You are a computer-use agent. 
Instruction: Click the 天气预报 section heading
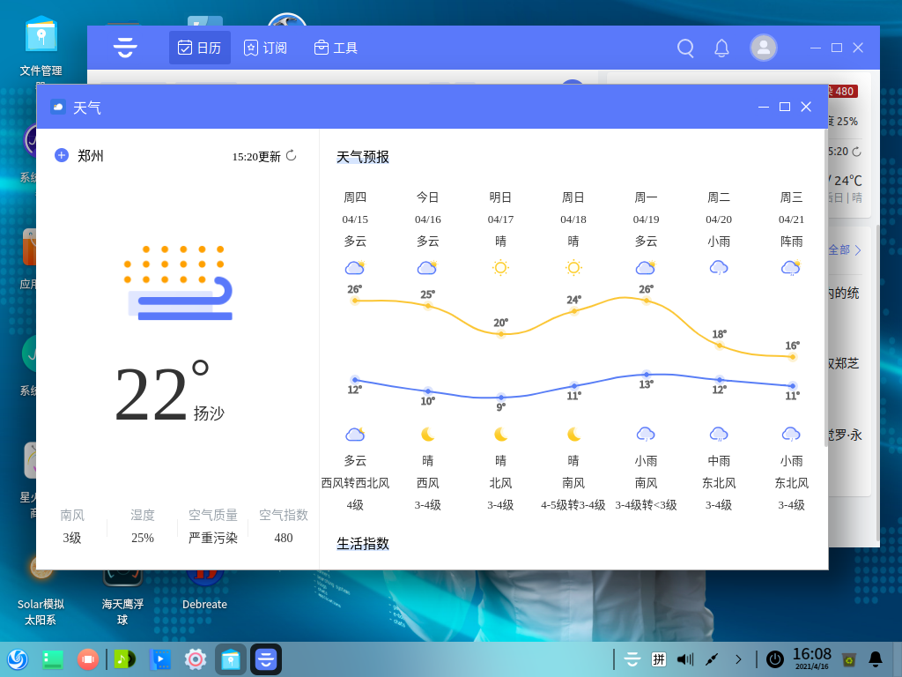tap(362, 157)
